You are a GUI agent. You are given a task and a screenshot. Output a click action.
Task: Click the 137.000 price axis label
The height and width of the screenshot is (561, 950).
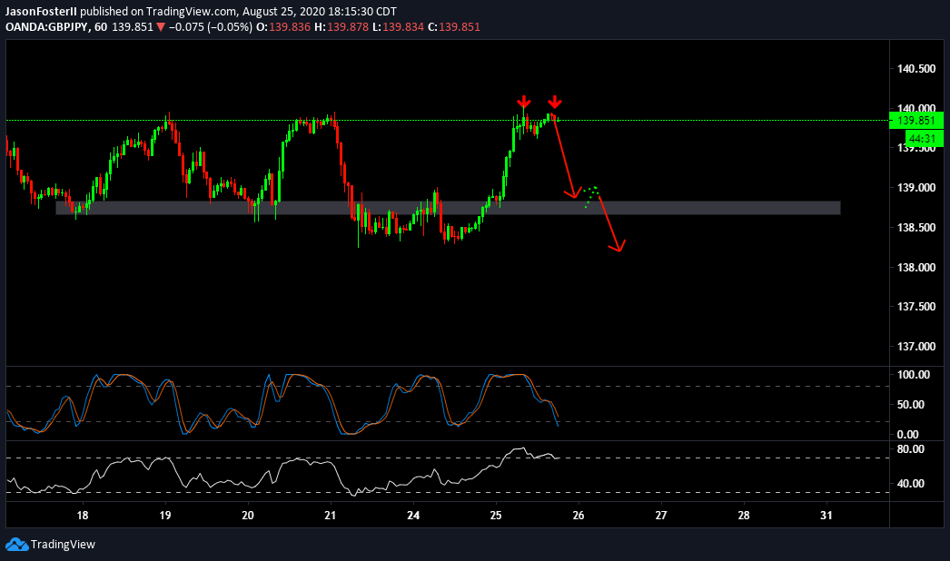pyautogui.click(x=916, y=347)
